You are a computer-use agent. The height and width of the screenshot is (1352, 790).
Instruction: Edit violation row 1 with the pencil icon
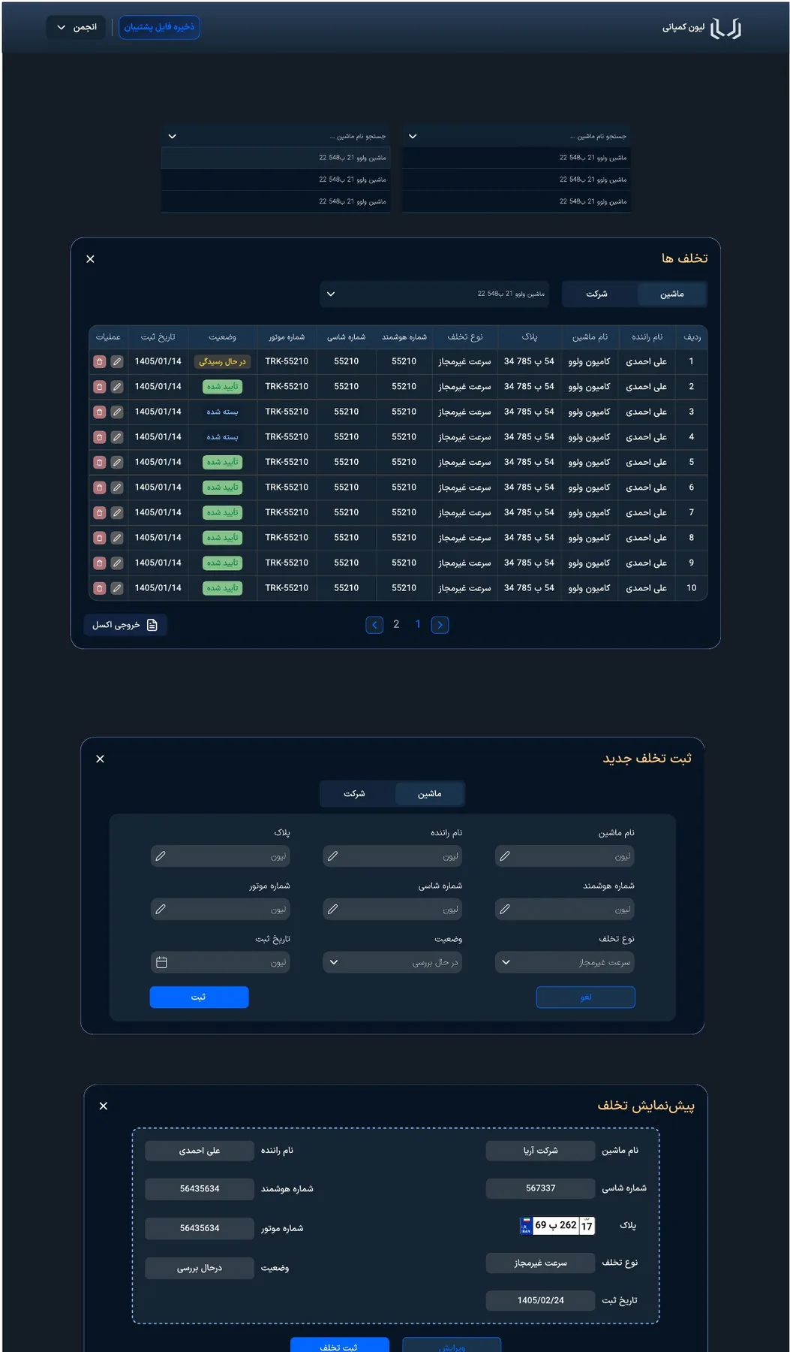pyautogui.click(x=117, y=361)
